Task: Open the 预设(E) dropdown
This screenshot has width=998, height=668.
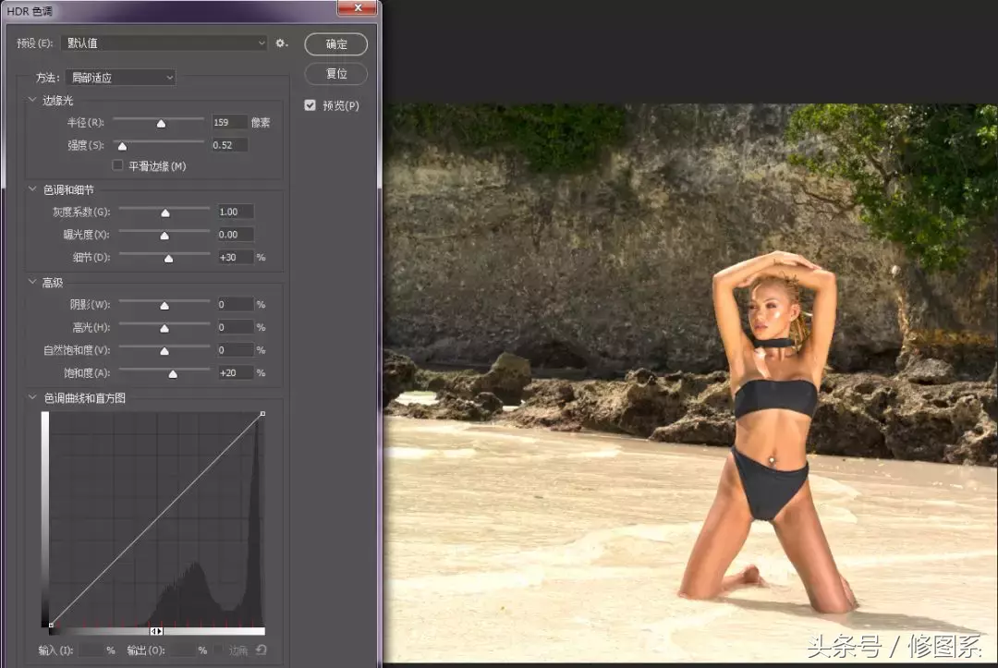Action: click(164, 43)
